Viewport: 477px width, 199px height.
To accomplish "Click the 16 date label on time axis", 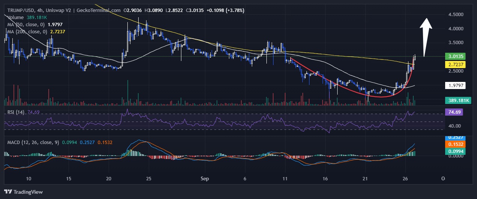I will click(x=325, y=178).
